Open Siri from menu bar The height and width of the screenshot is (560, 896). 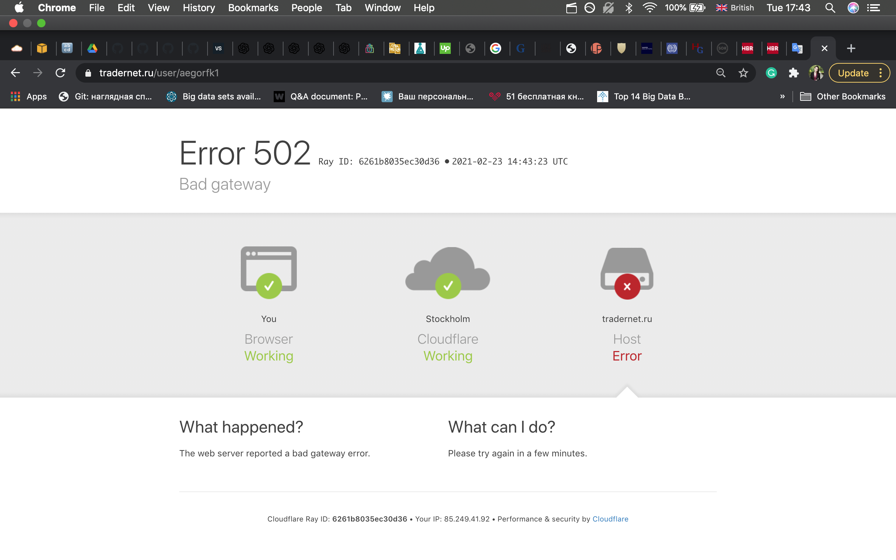click(x=853, y=8)
